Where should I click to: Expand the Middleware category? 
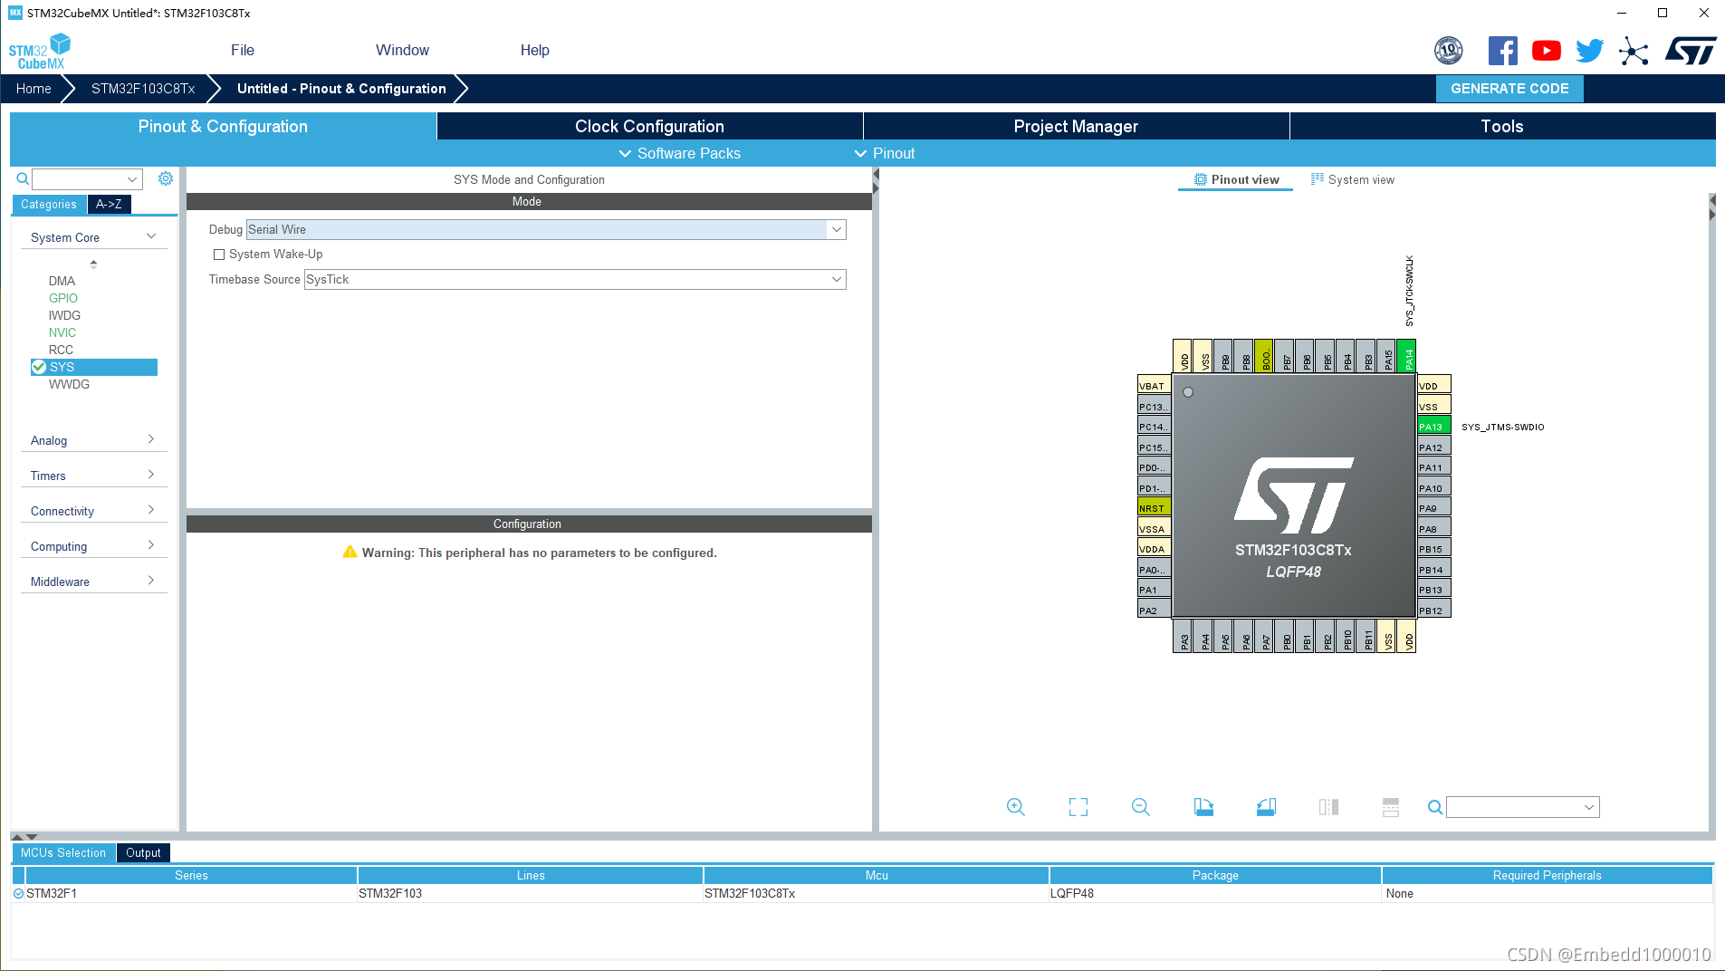pos(93,582)
